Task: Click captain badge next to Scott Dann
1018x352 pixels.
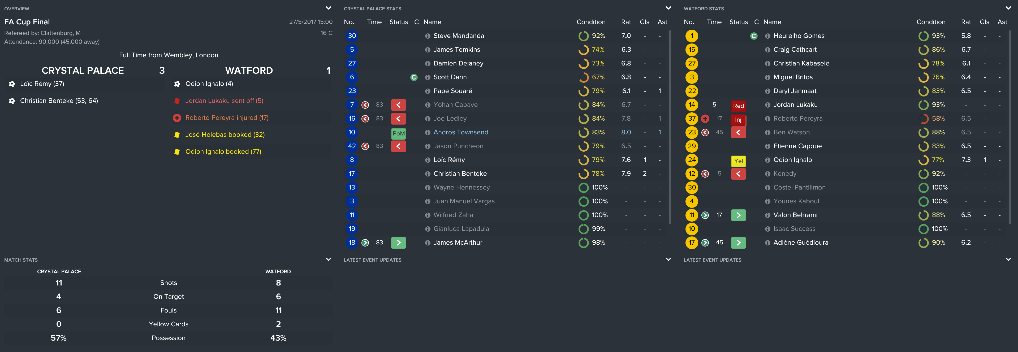Action: 414,77
